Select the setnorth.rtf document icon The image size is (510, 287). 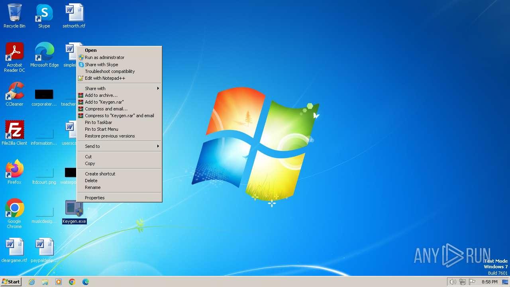pyautogui.click(x=74, y=16)
